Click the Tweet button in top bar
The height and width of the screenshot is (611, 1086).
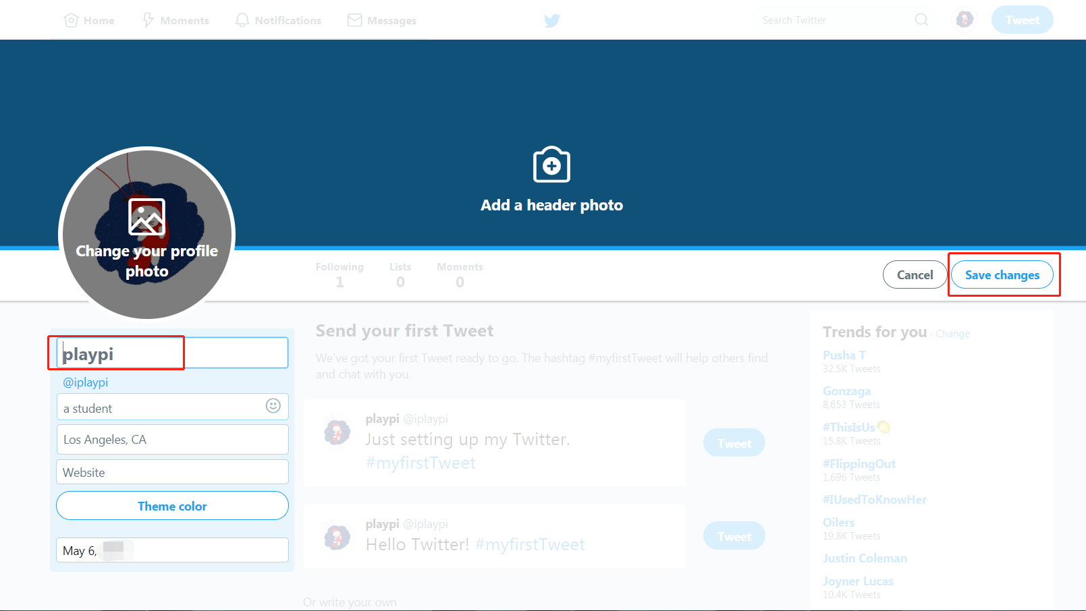[x=1022, y=20]
